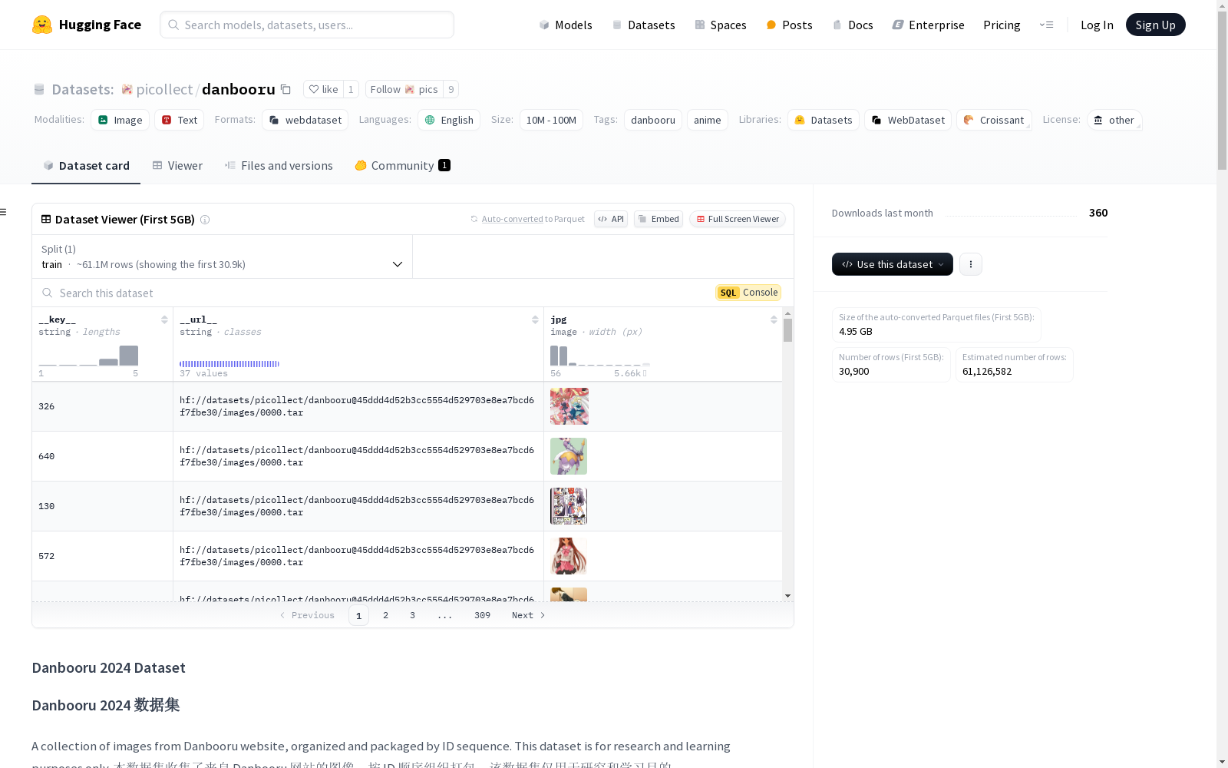Click the anime tag

708,120
